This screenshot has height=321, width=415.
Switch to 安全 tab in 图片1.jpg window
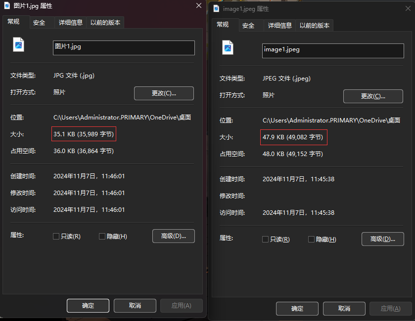pyautogui.click(x=39, y=23)
